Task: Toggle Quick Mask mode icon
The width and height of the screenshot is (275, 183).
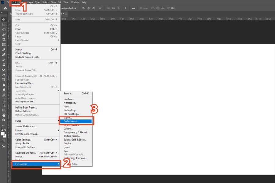Action: pyautogui.click(x=4, y=141)
